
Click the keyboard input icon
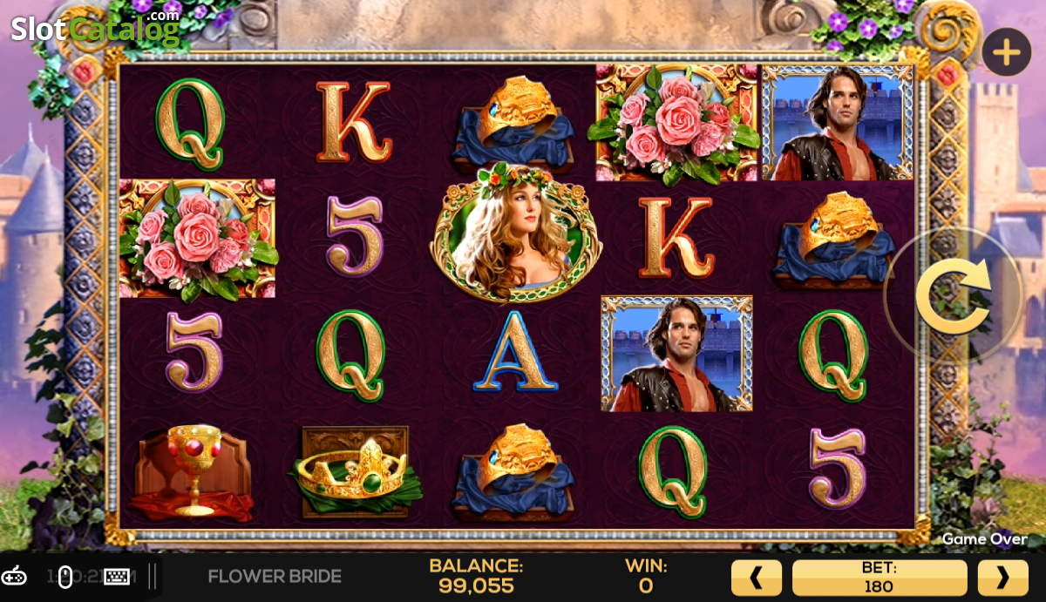click(x=117, y=576)
